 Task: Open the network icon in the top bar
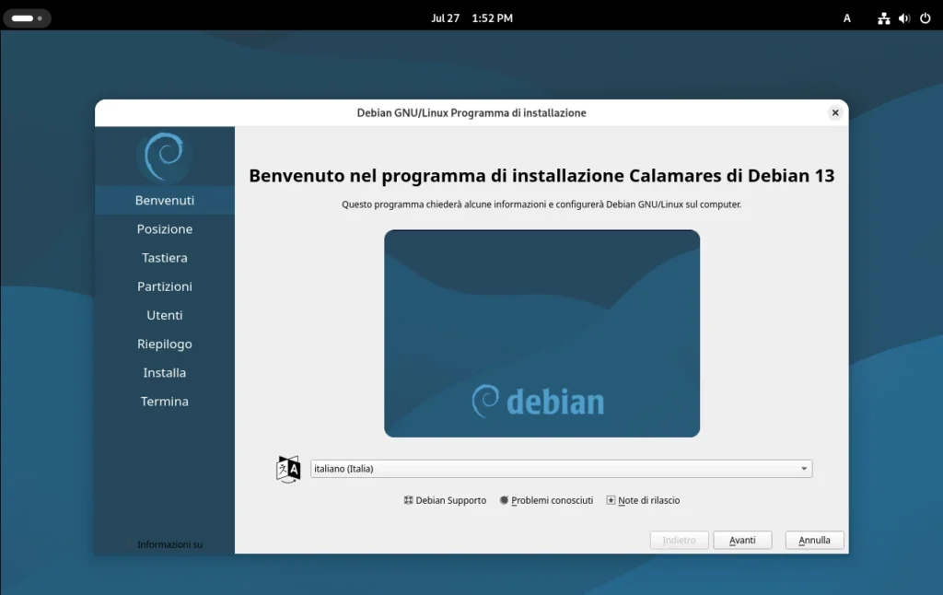883,17
